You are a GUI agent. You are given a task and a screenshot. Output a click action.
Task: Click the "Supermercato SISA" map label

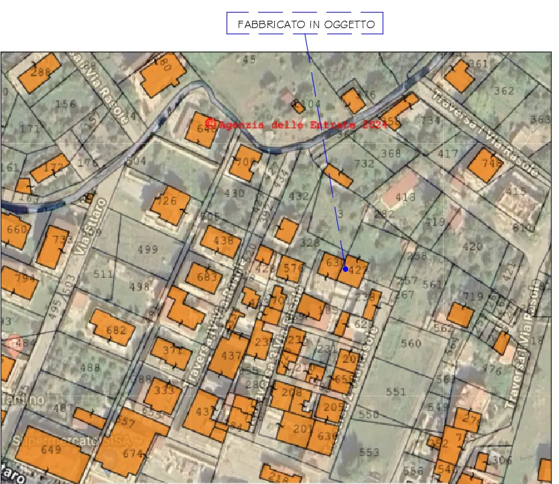click(x=72, y=440)
